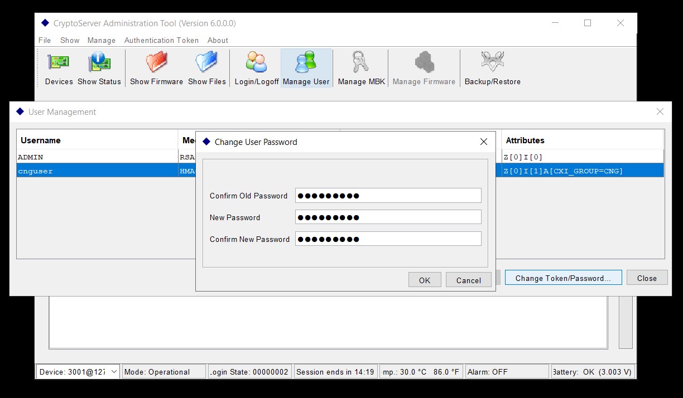Open the Authentication Token menu
The width and height of the screenshot is (683, 398).
161,40
